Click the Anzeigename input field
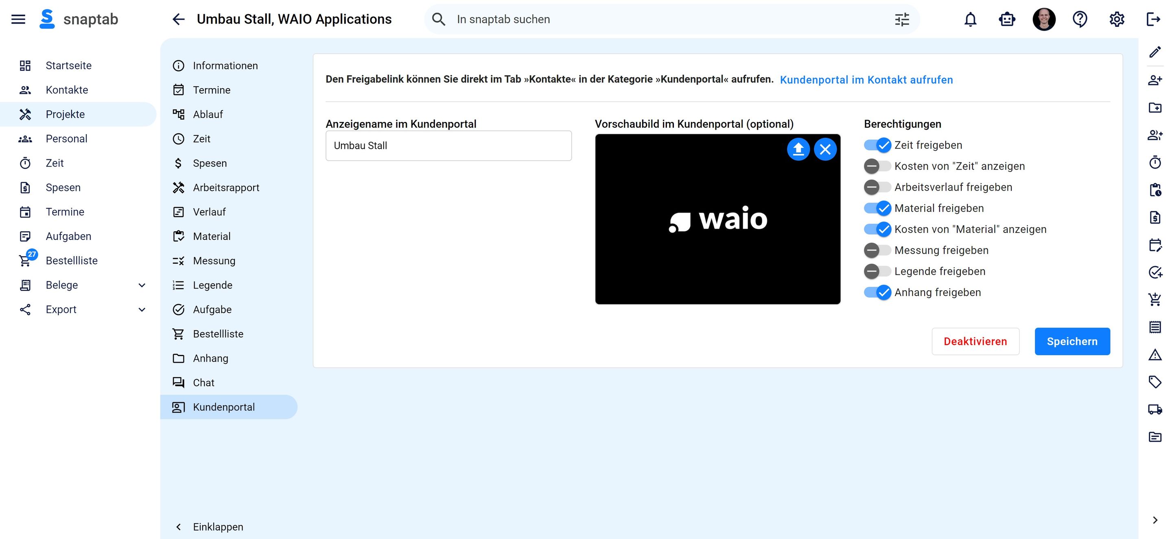Screen dimensions: 1172x539 (448, 146)
